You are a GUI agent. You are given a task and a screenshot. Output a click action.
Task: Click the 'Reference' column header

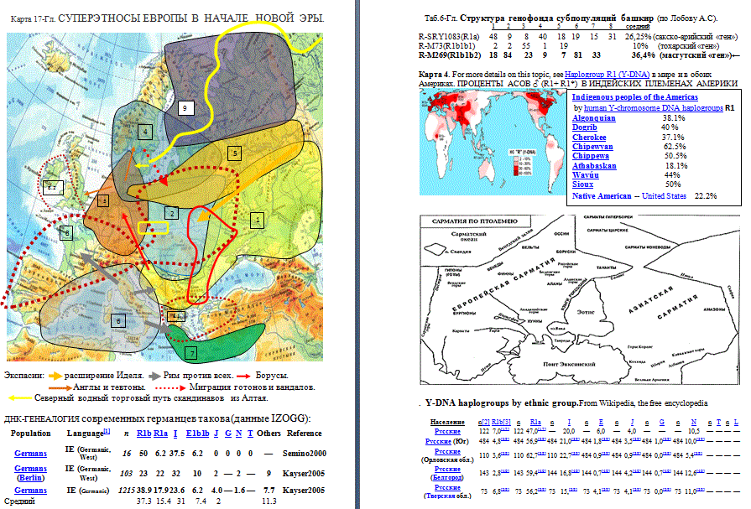click(x=304, y=434)
